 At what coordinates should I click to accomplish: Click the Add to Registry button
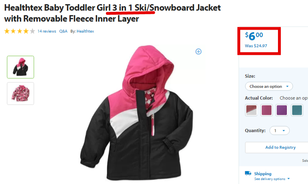click(x=280, y=147)
